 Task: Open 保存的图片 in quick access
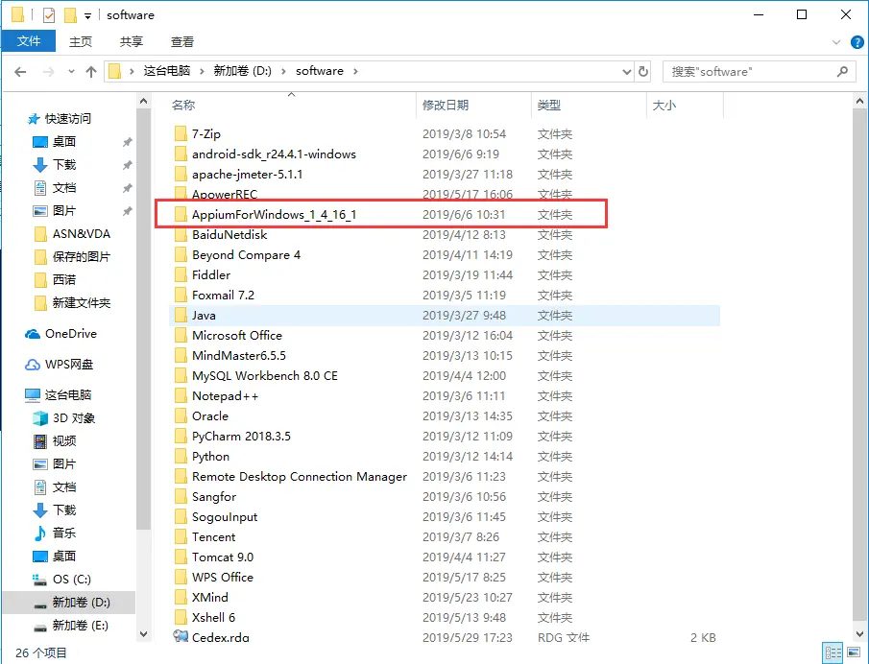72,257
